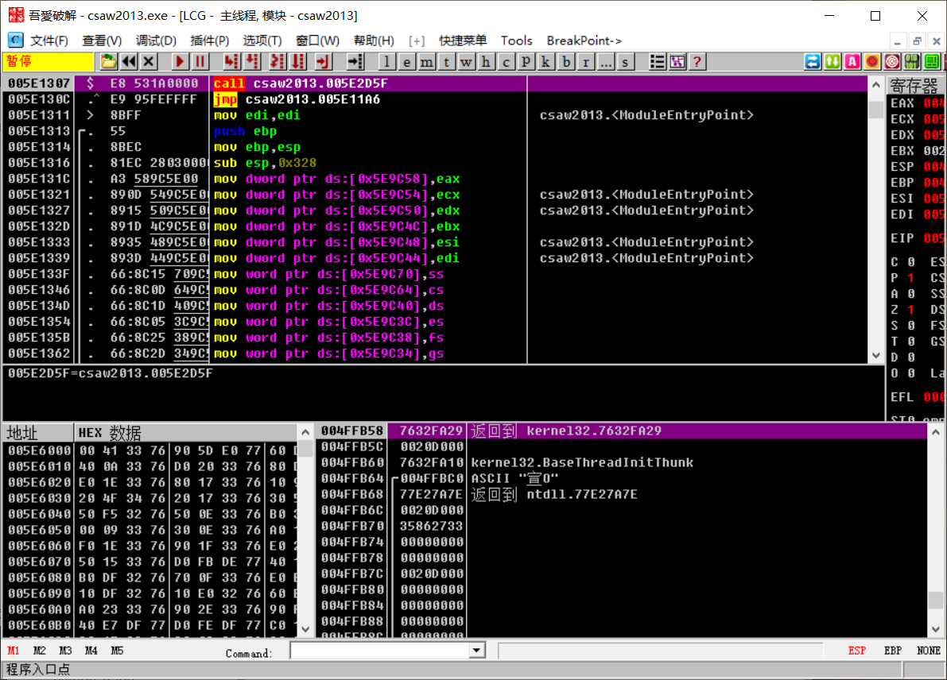Run the program with the red play icon

[180, 61]
